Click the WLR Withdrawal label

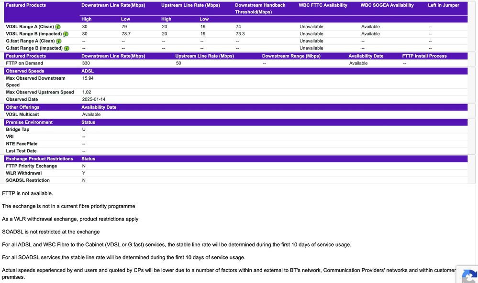pos(24,173)
